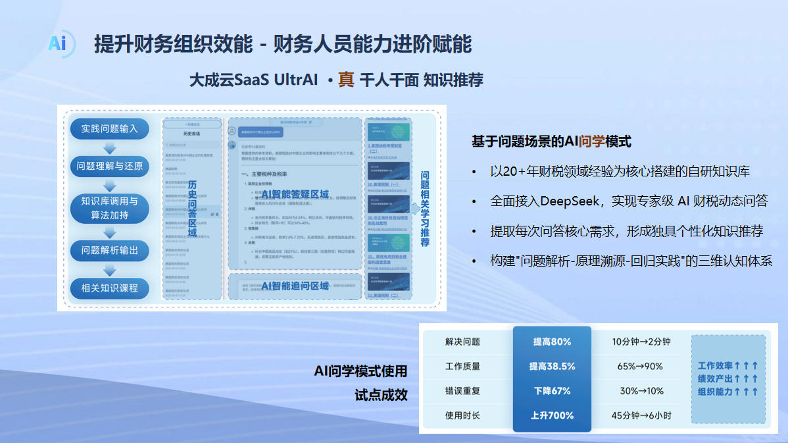Open the thumbnail above 15.跨境电商财税合规
Viewport: 788px width, 443px height.
(x=389, y=242)
